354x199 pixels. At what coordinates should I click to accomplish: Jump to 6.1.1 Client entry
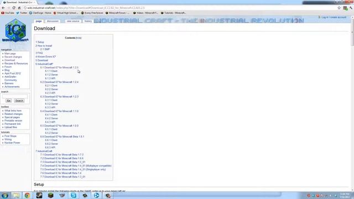click(51, 71)
